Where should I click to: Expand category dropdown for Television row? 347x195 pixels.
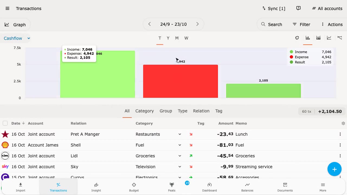click(180, 167)
